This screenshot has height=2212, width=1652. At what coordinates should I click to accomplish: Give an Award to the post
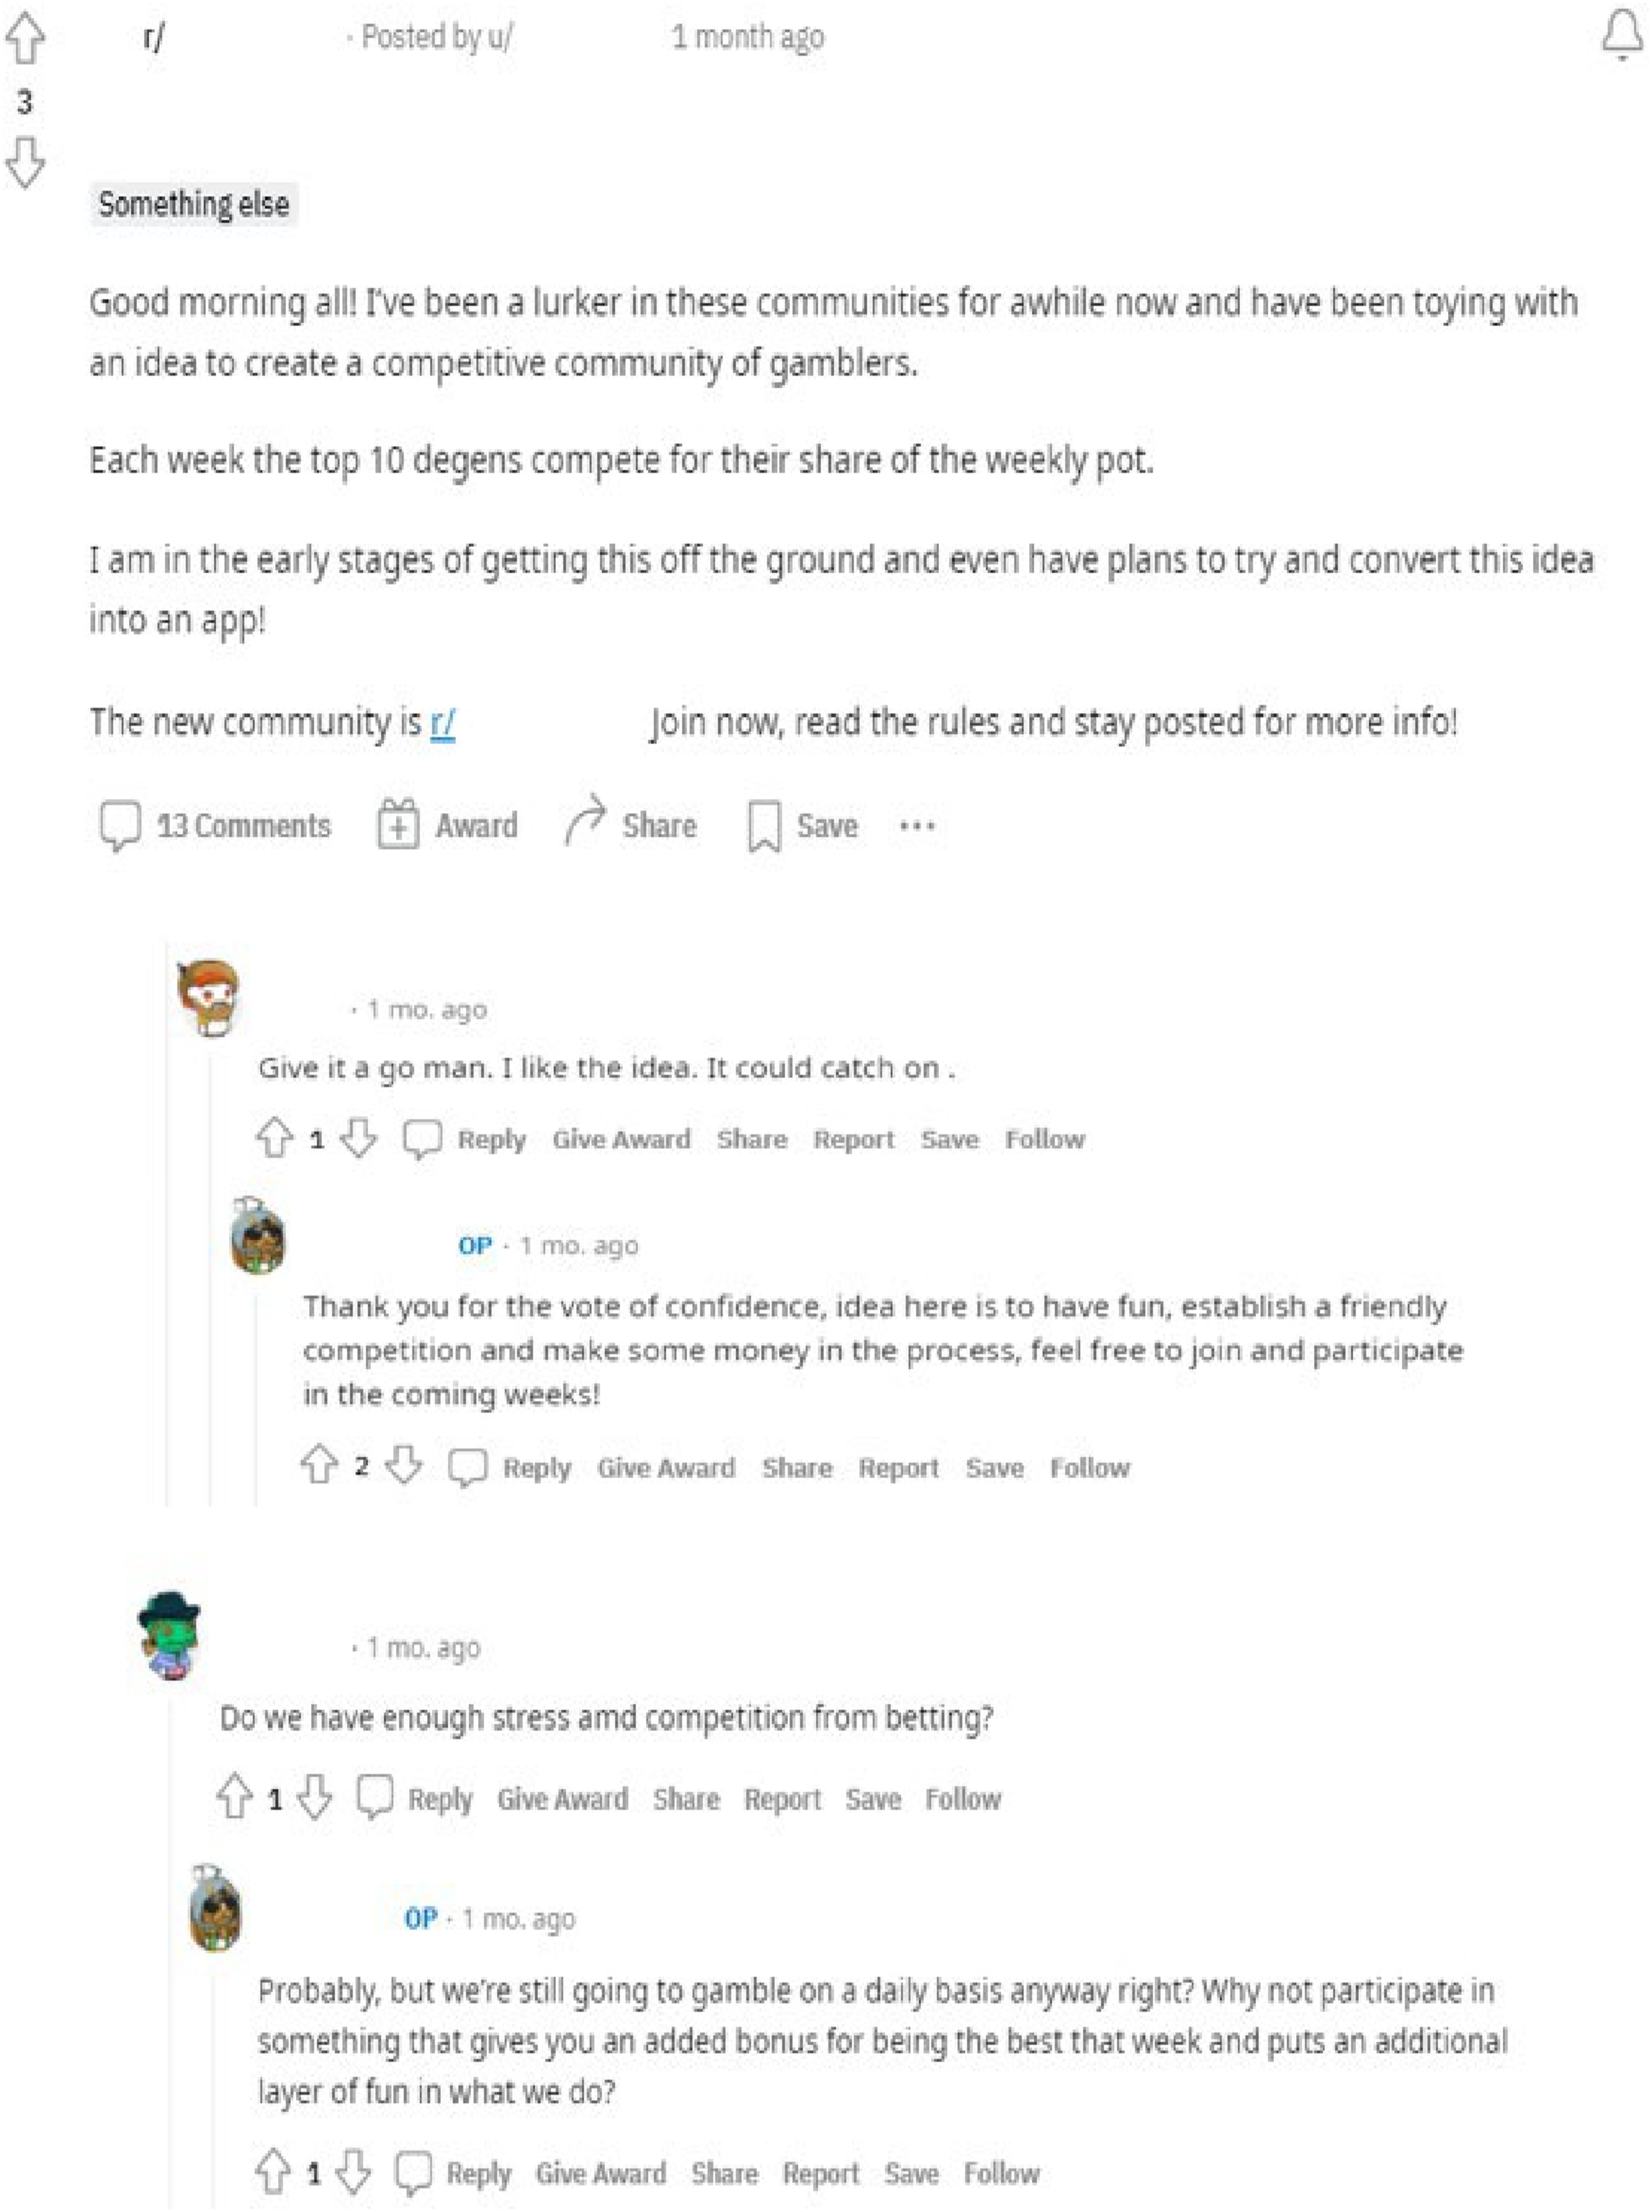[448, 826]
